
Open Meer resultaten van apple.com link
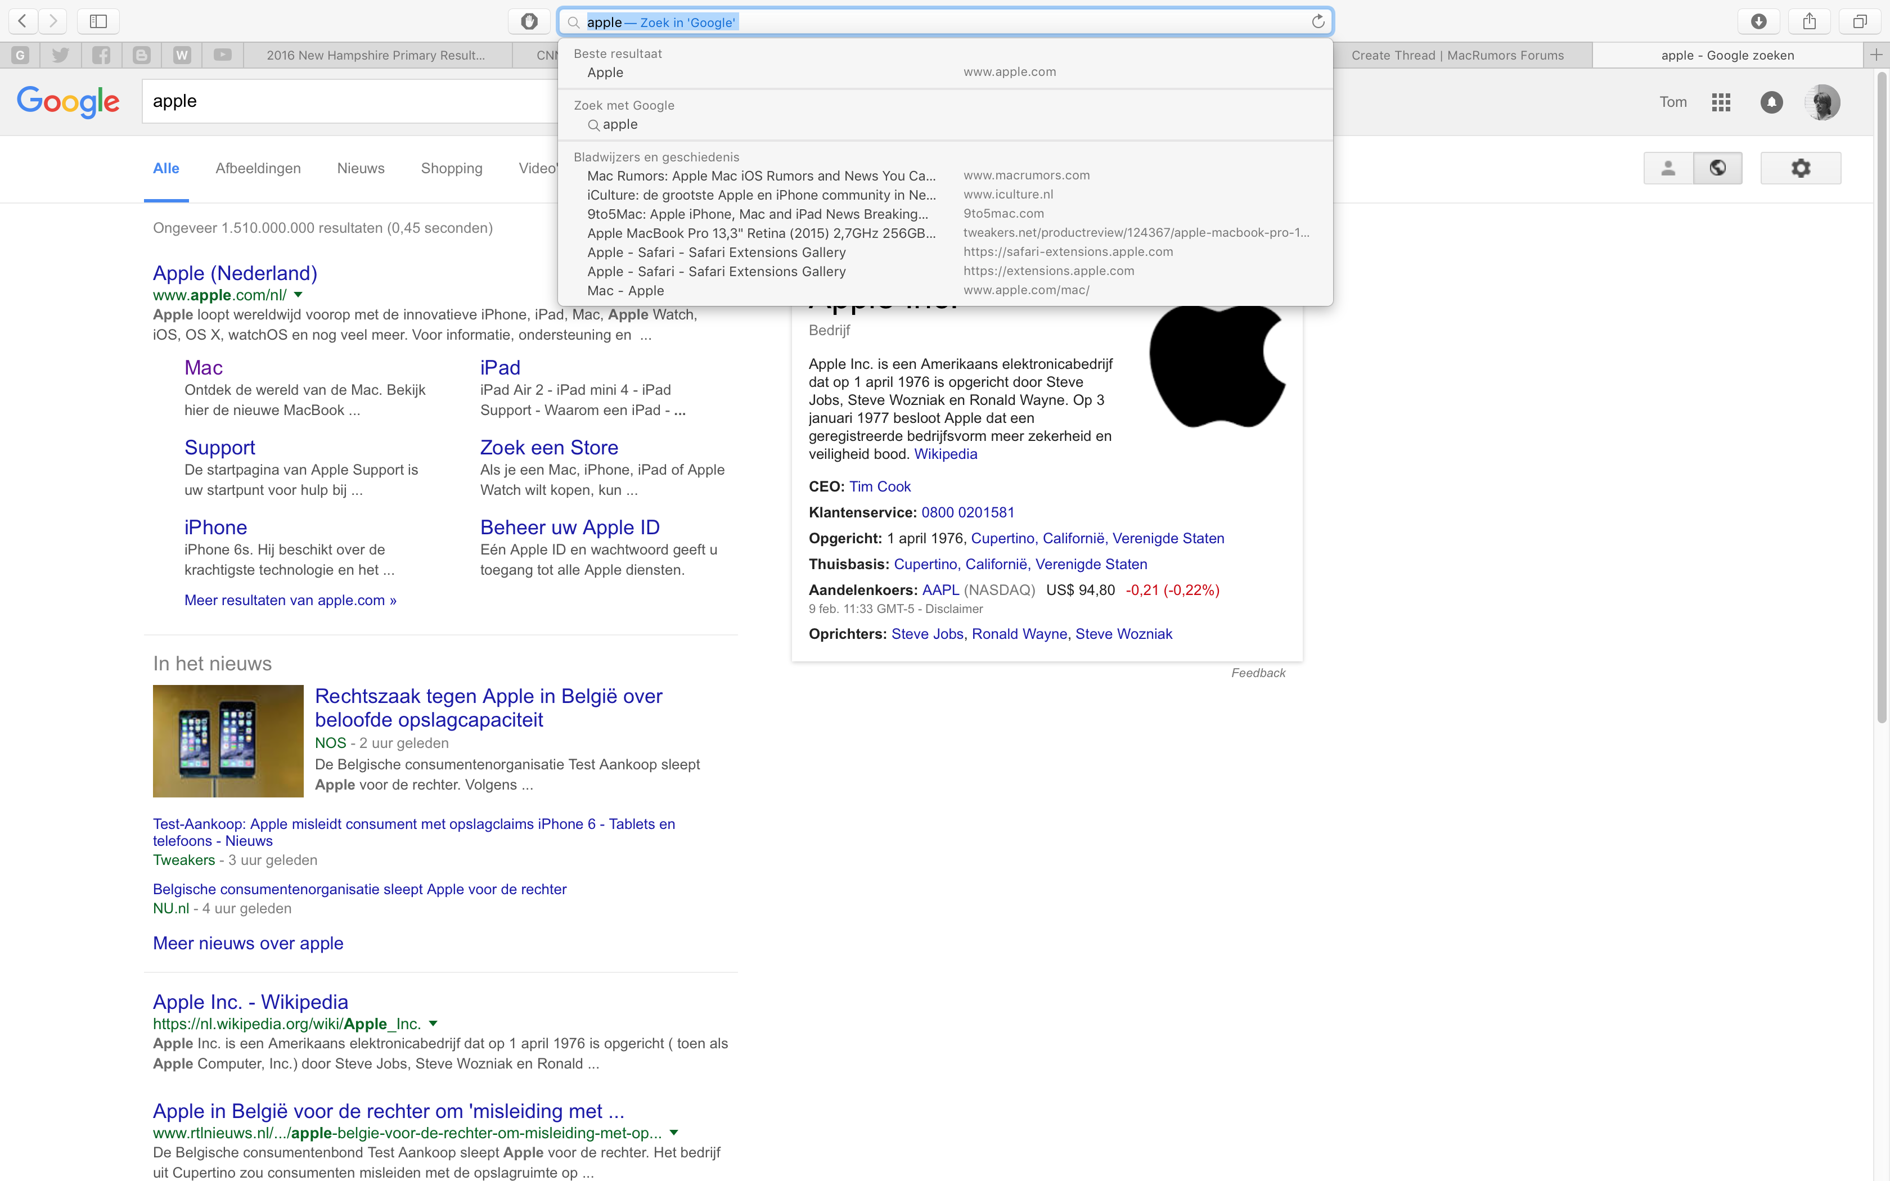click(x=290, y=600)
